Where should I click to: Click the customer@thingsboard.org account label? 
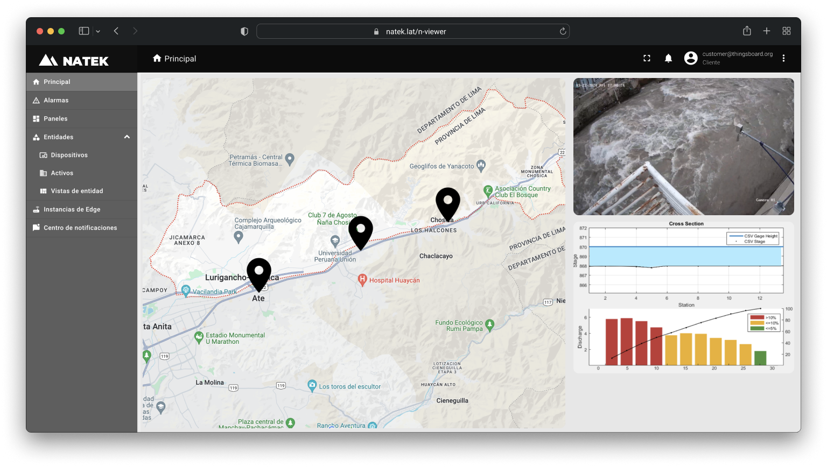pyautogui.click(x=737, y=54)
